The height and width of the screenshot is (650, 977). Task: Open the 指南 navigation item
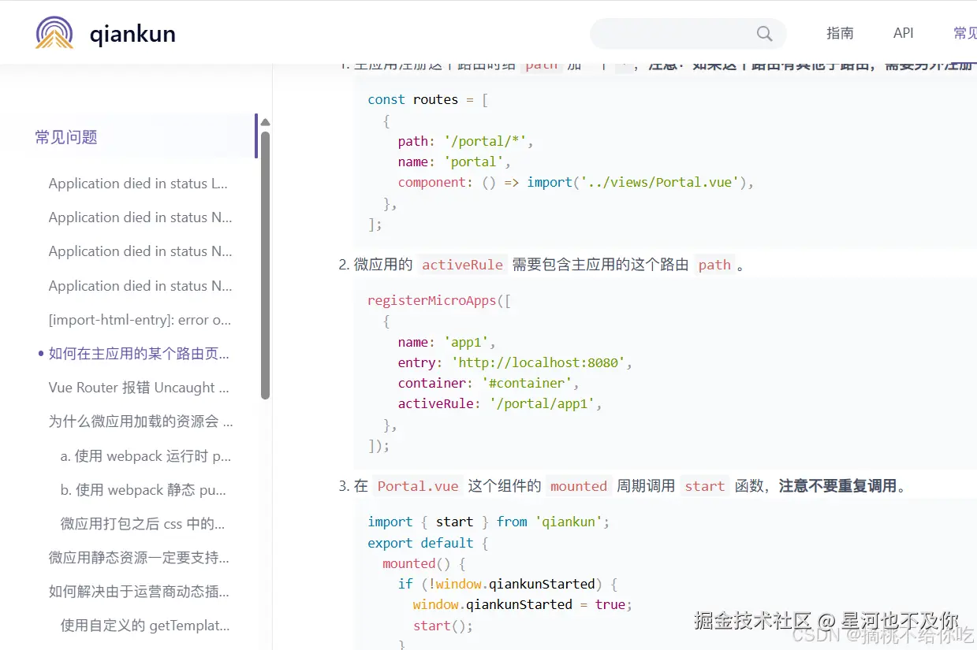(x=840, y=33)
